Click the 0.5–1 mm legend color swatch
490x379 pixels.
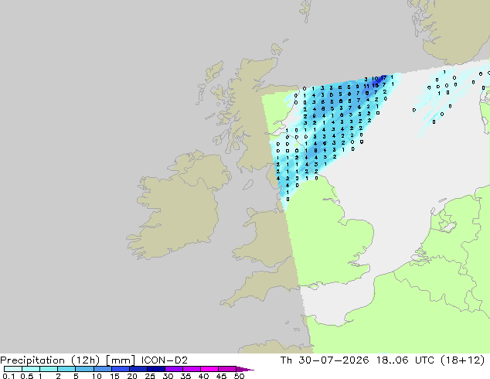[31, 369]
